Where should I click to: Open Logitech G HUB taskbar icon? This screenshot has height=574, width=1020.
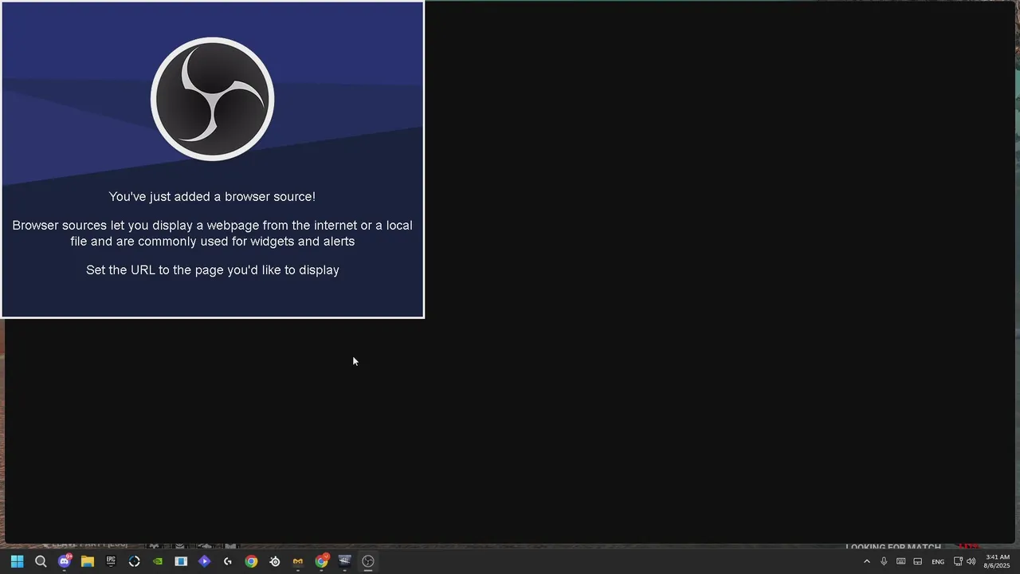[228, 561]
